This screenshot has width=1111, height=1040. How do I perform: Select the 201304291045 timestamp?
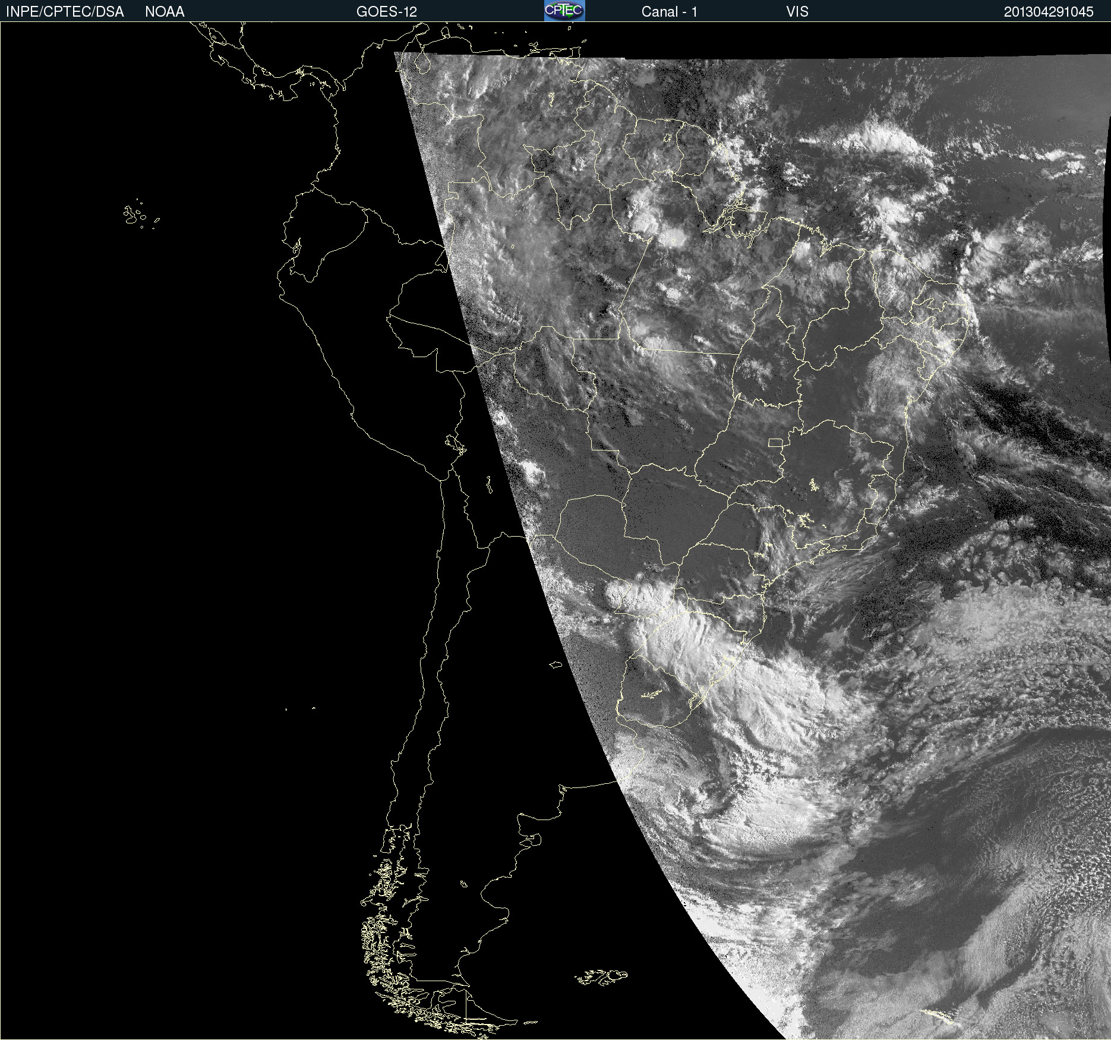1049,11
